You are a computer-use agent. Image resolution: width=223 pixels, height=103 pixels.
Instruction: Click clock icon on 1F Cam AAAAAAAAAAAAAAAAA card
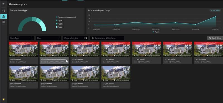pos(53,56)
